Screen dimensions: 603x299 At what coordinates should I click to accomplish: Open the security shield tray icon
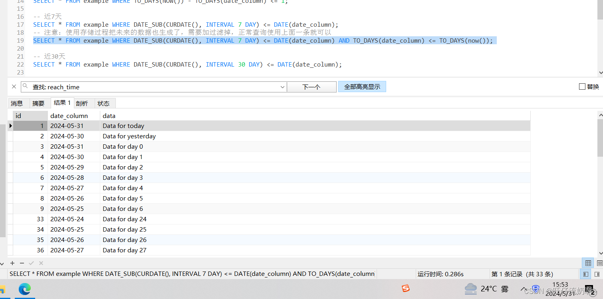click(x=536, y=289)
